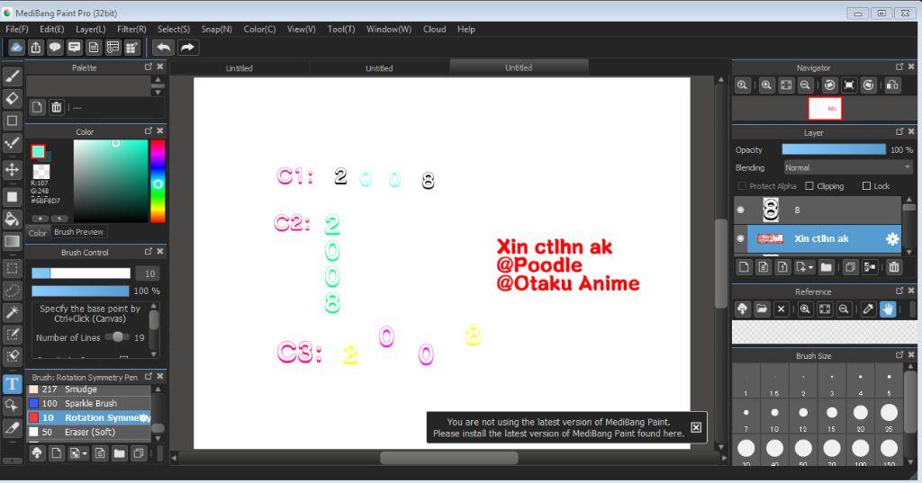Add a new layer folder
The width and height of the screenshot is (922, 483).
827,267
